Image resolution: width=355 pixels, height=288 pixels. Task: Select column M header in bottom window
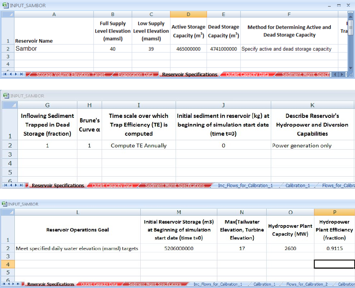[x=179, y=212]
